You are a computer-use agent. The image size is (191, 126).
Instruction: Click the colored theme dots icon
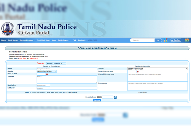pos(165,40)
